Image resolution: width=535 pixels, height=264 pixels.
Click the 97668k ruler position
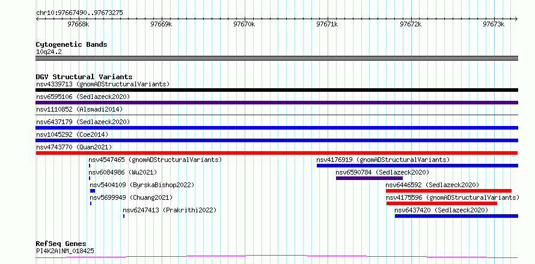[79, 25]
